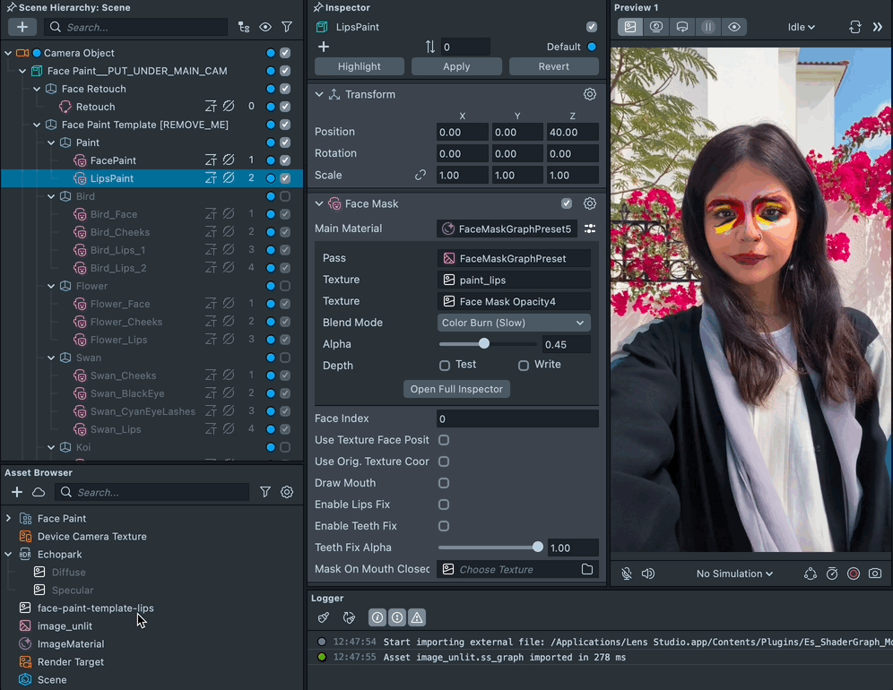Image resolution: width=893 pixels, height=690 pixels.
Task: Click the Scene Hierarchy filter funnel icon
Action: point(287,27)
